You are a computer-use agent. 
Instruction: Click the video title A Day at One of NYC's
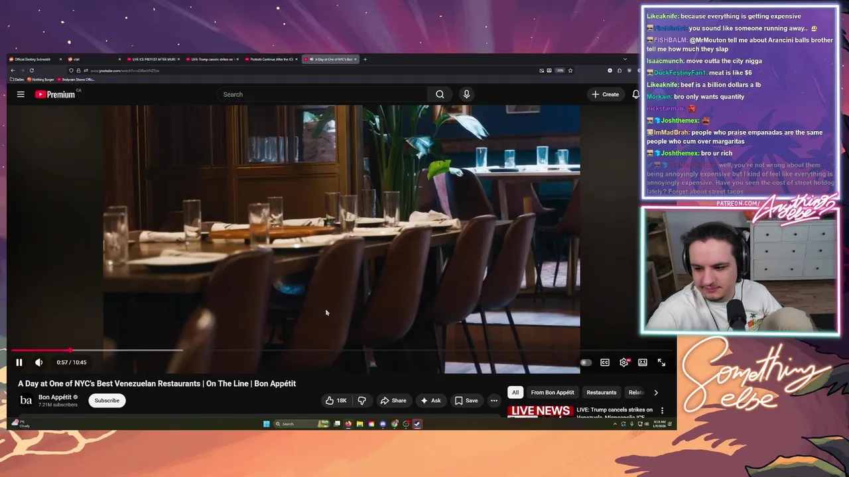click(157, 384)
